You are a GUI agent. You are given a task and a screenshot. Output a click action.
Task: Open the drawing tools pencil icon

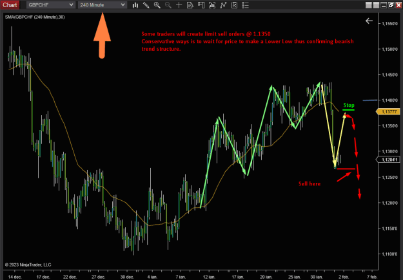pyautogui.click(x=146, y=5)
